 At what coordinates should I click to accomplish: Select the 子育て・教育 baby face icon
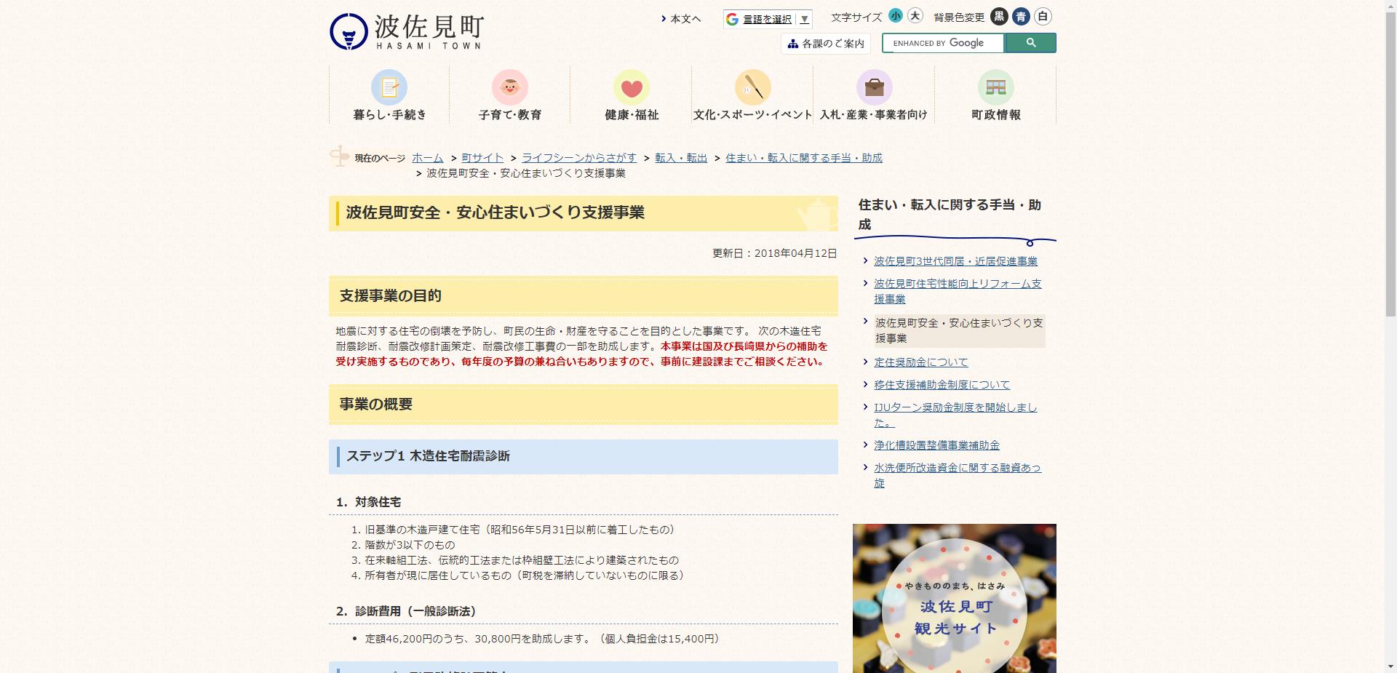pos(511,89)
